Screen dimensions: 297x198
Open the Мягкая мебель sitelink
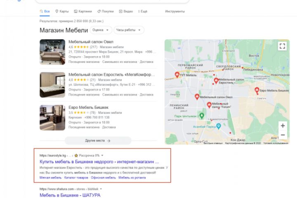[51, 177]
